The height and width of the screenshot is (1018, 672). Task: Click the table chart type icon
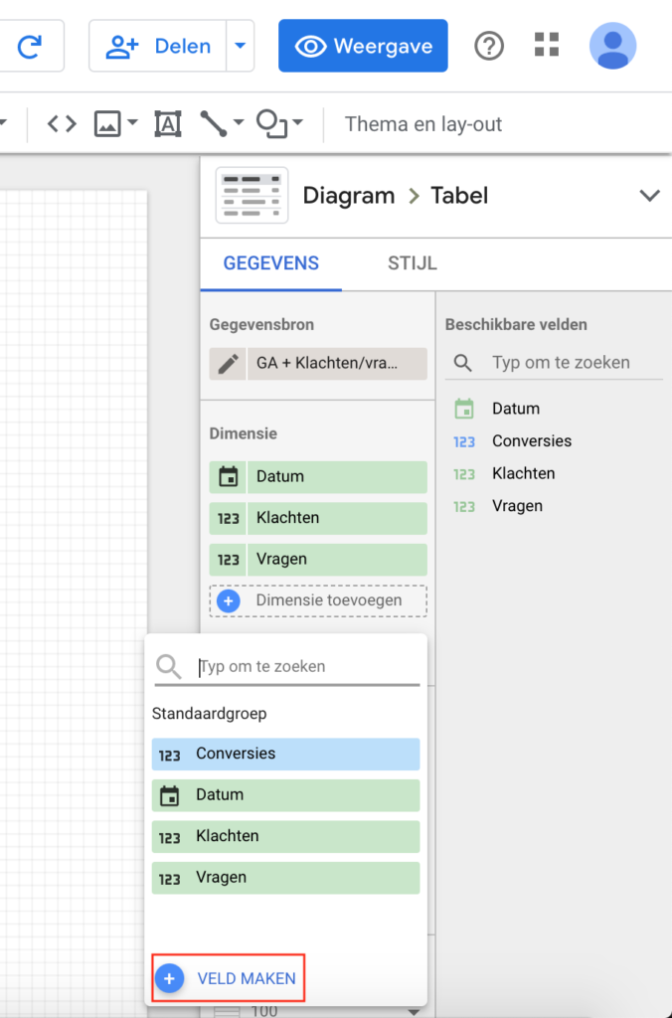point(252,195)
